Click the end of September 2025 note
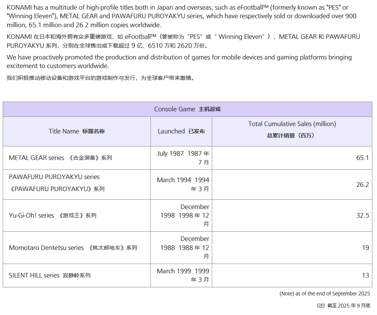 (x=325, y=294)
